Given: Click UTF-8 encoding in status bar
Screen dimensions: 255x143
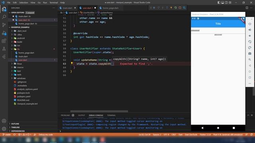Looking at the screenshot, I should coord(166,135).
